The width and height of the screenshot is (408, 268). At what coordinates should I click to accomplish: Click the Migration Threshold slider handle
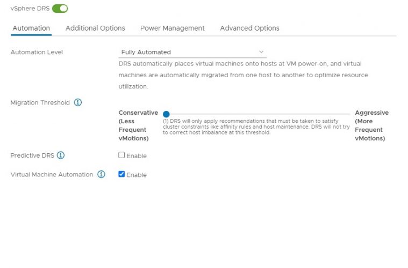[x=166, y=114]
